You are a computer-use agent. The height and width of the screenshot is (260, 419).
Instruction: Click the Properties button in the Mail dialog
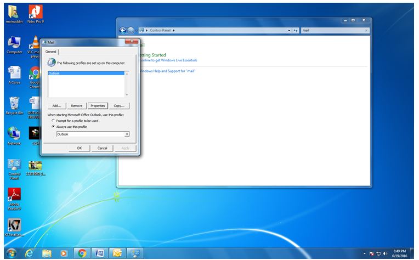coord(98,105)
